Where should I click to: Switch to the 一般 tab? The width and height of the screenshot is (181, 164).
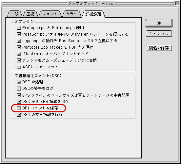point(15,14)
